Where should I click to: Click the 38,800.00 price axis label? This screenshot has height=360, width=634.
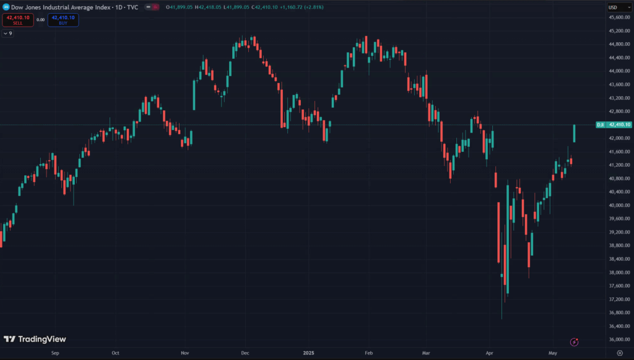(x=619, y=245)
